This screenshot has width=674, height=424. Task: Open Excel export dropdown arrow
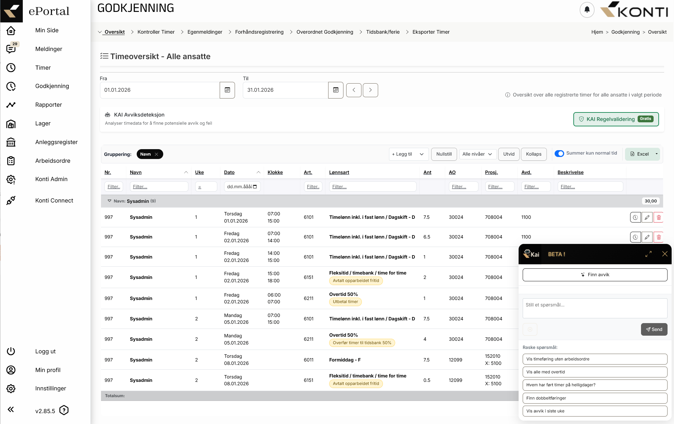(x=656, y=154)
